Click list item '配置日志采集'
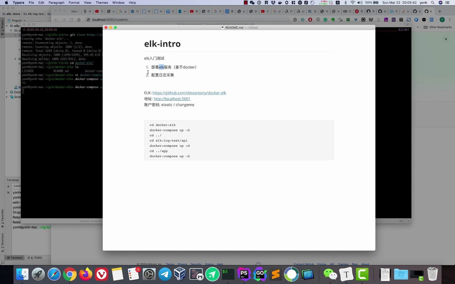This screenshot has width=455, height=284. [x=162, y=75]
